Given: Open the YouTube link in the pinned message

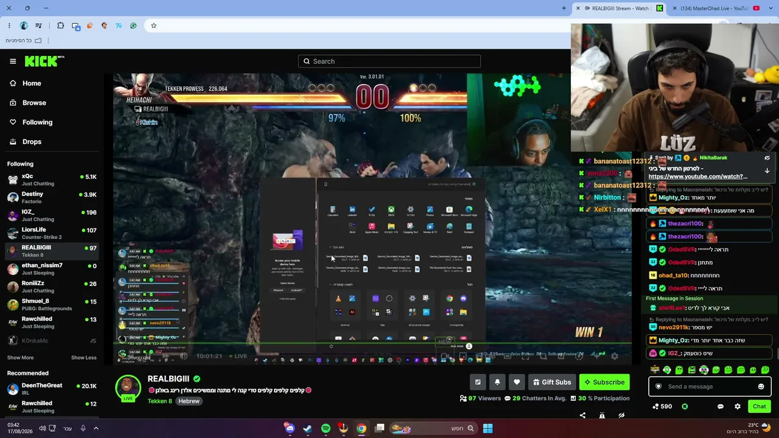Looking at the screenshot, I should [x=698, y=176].
